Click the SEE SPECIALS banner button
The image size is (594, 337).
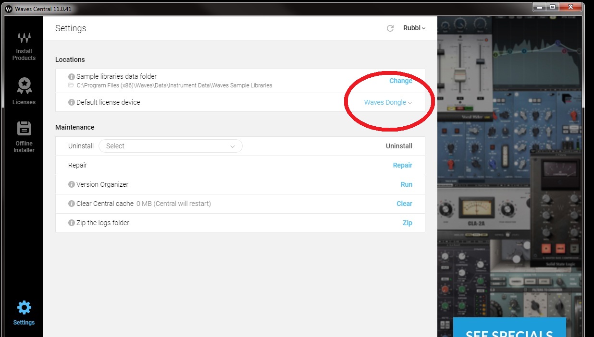tap(509, 327)
